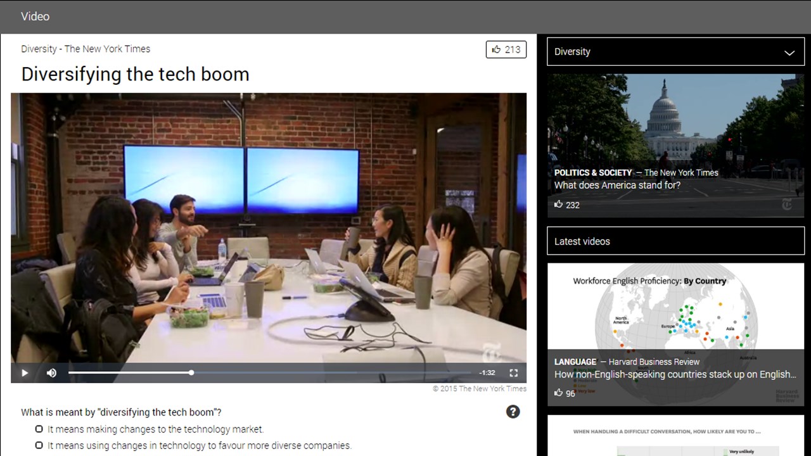Open 'What does America stand for?' video thumbnail
The height and width of the screenshot is (456, 811).
click(676, 146)
